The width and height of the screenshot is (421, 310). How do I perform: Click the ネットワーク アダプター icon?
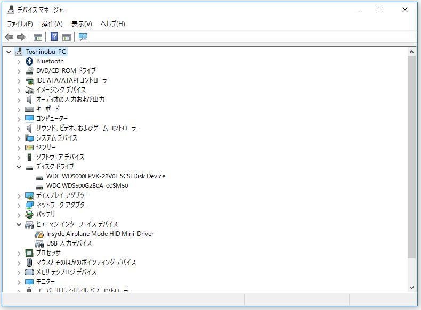pyautogui.click(x=29, y=205)
